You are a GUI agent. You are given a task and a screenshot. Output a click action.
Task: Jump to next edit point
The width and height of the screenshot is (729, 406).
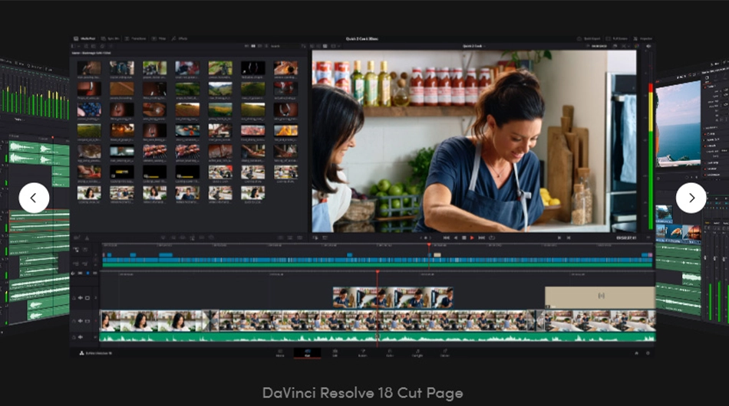(568, 237)
